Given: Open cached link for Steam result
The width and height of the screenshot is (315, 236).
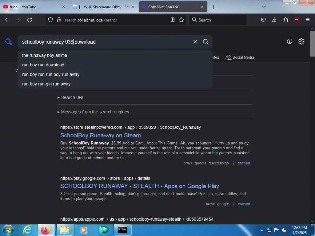Looking at the screenshot, I should coord(244,163).
